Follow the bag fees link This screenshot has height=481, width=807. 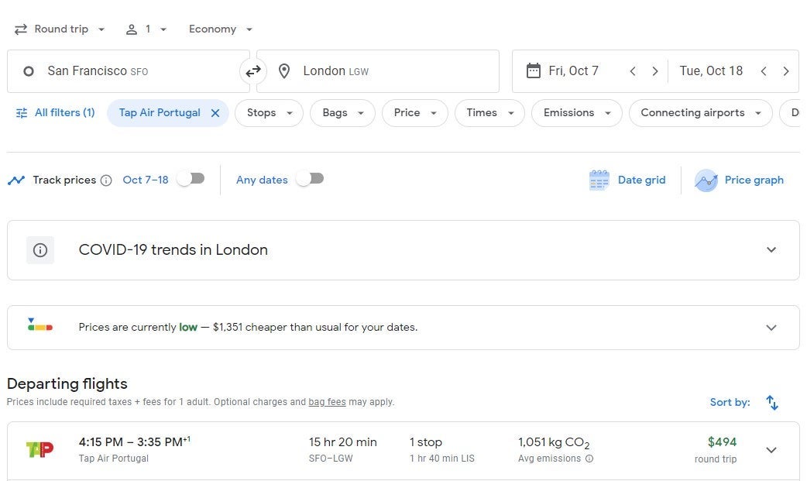click(x=327, y=402)
